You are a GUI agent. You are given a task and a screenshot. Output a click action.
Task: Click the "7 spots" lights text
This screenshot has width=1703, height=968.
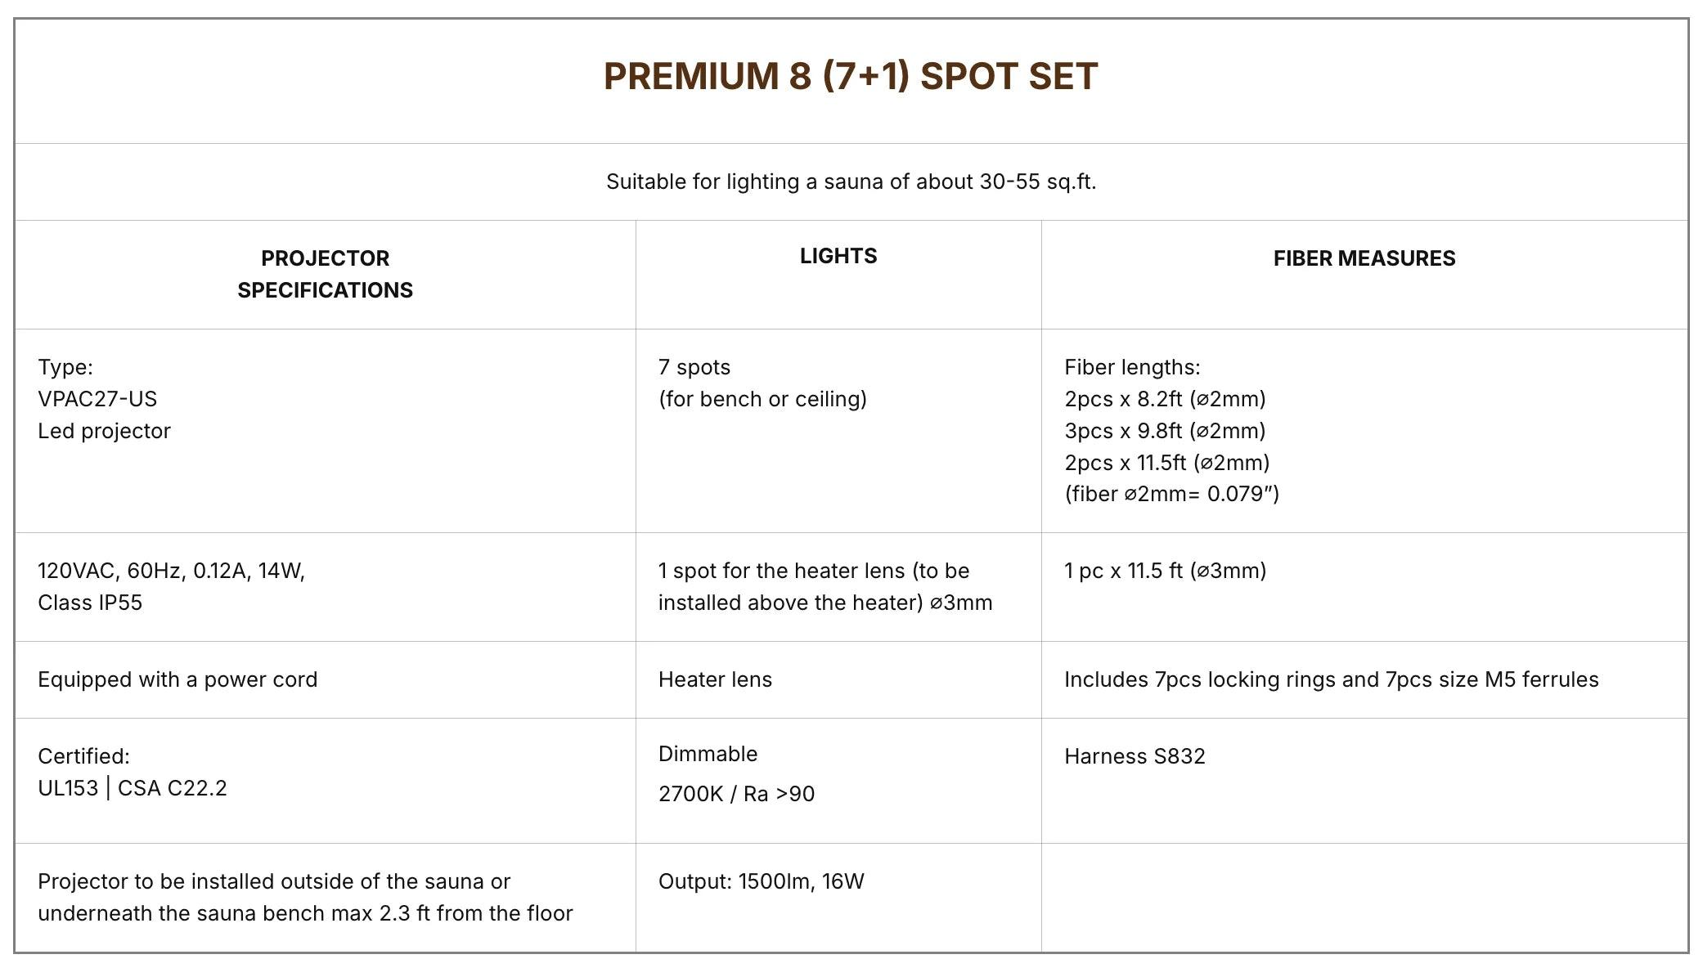(x=694, y=367)
